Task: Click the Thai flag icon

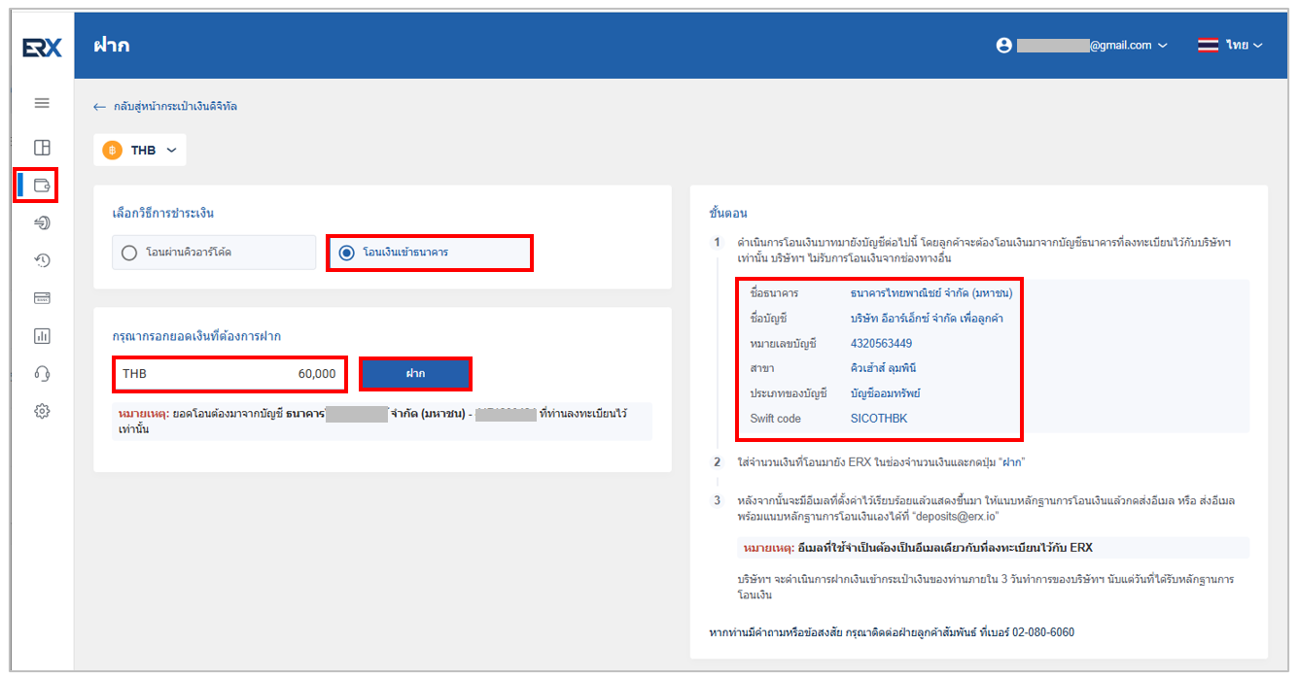Action: pyautogui.click(x=1208, y=45)
